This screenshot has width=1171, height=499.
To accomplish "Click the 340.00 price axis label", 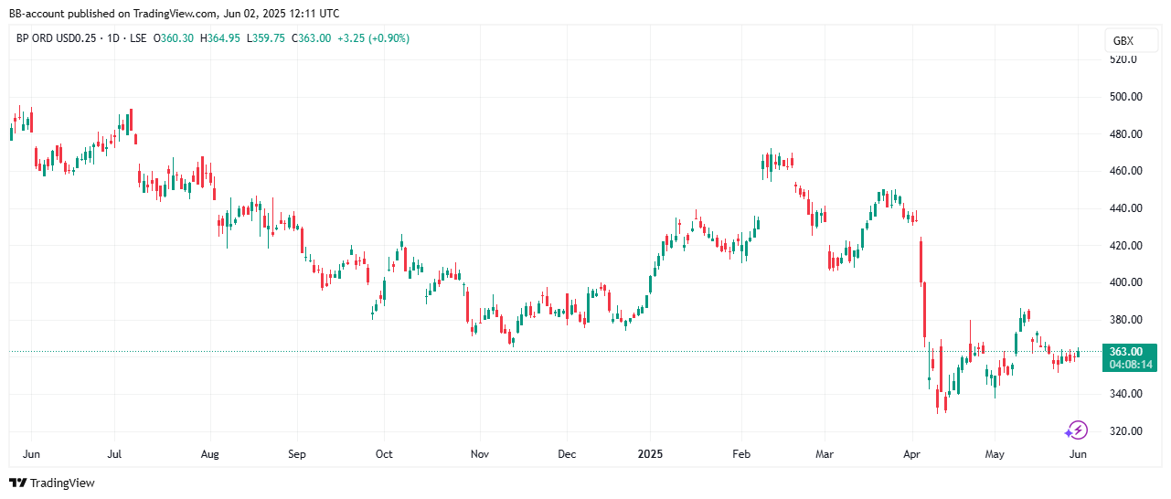I will pyautogui.click(x=1125, y=394).
